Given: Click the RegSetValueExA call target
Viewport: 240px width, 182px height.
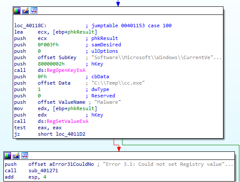Looking at the screenshot, I should (x=68, y=121).
